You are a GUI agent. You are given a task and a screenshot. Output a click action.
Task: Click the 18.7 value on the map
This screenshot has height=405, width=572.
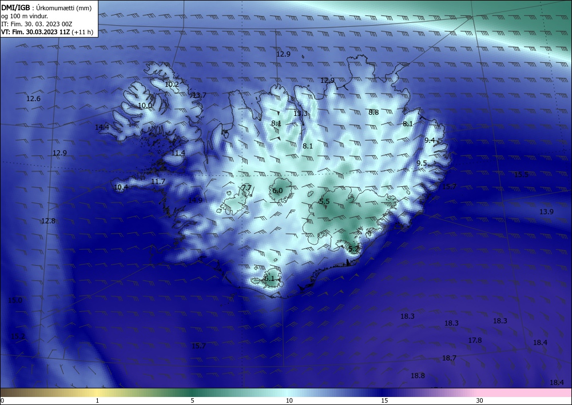(x=449, y=358)
